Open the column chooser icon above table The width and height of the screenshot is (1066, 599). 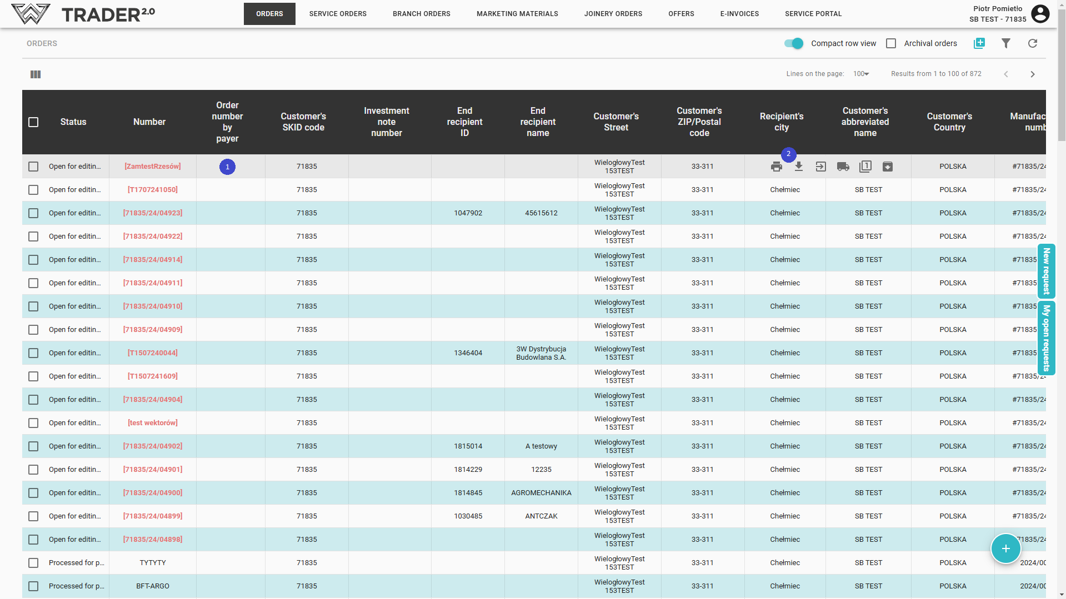tap(36, 74)
